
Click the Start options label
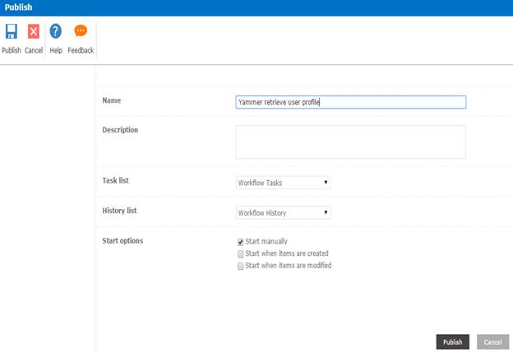pos(122,240)
